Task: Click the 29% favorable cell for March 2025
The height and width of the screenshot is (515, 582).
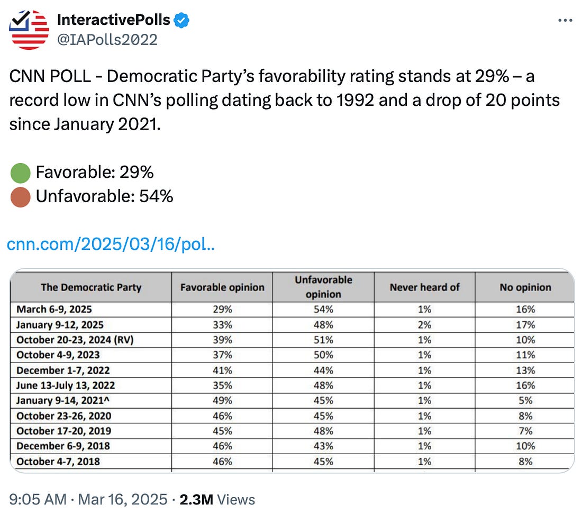Action: coord(222,309)
